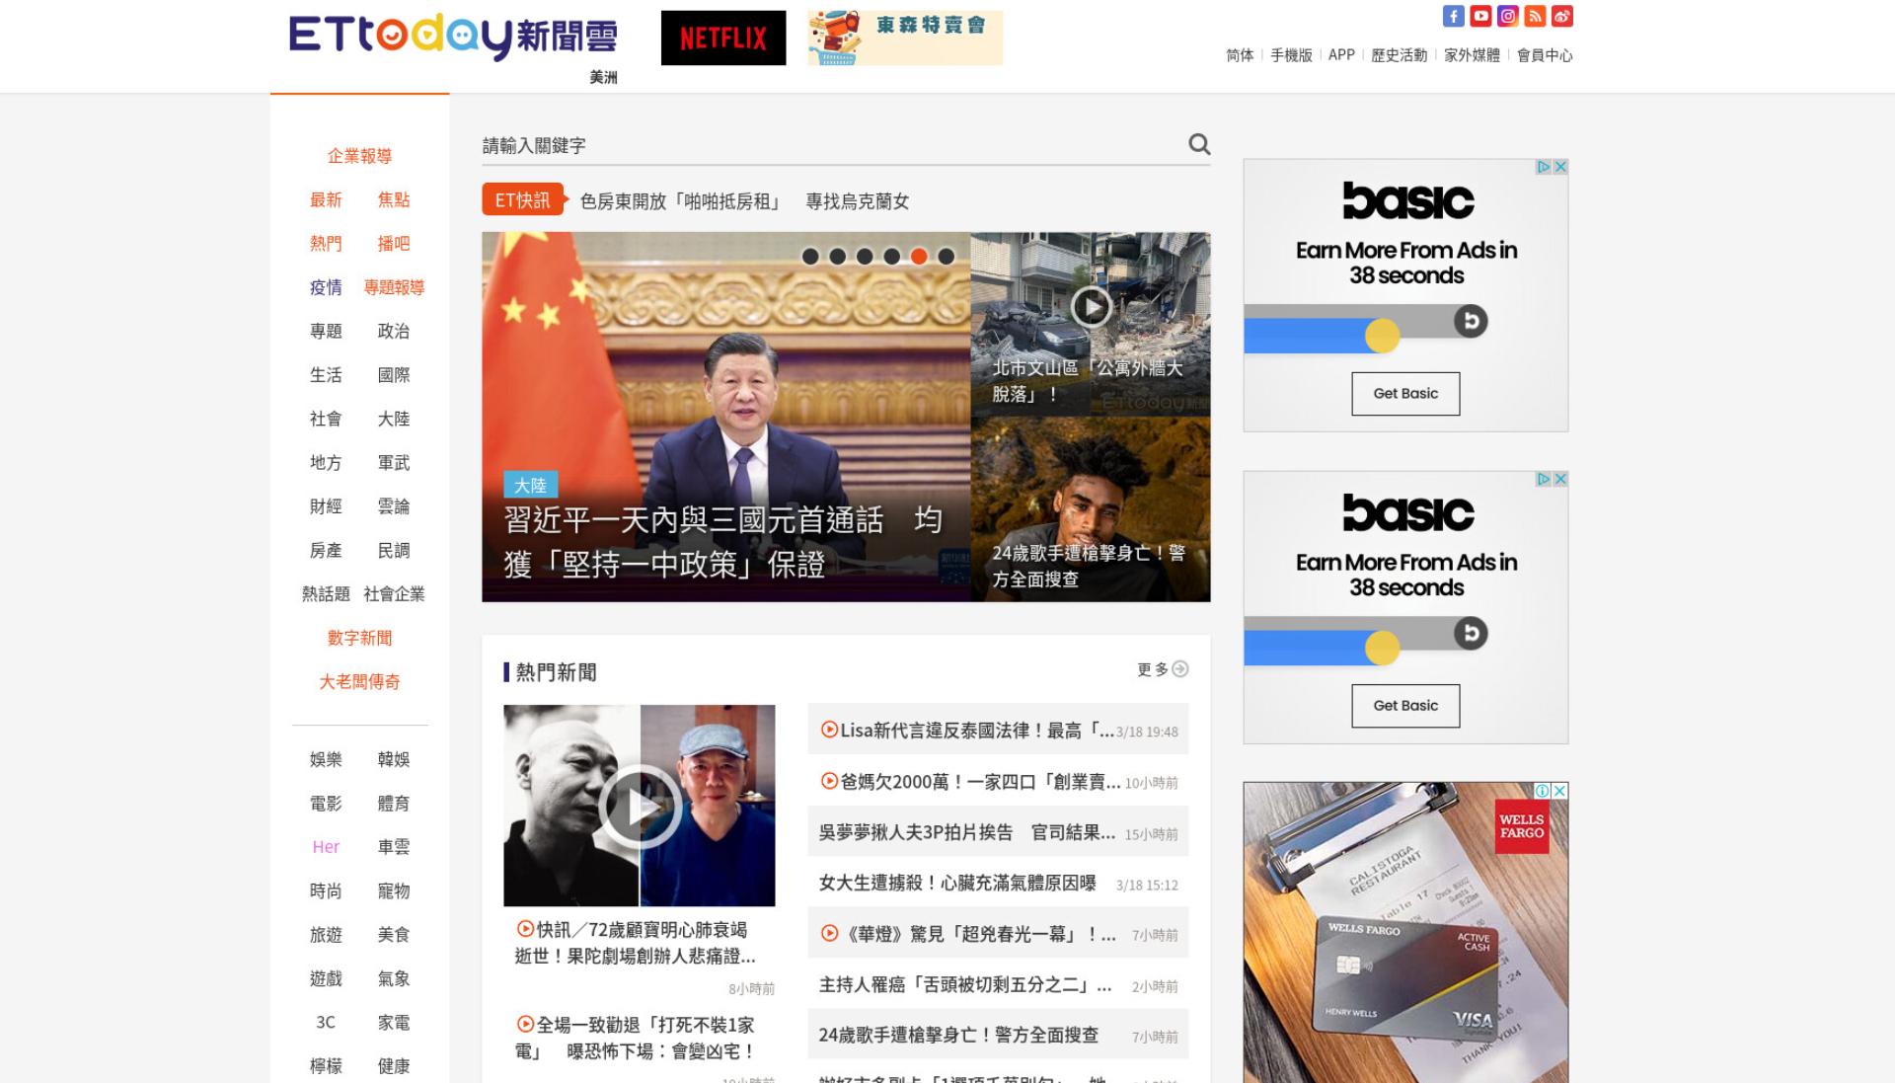Select the fourth carousel dot
This screenshot has width=1895, height=1083.
point(892,257)
